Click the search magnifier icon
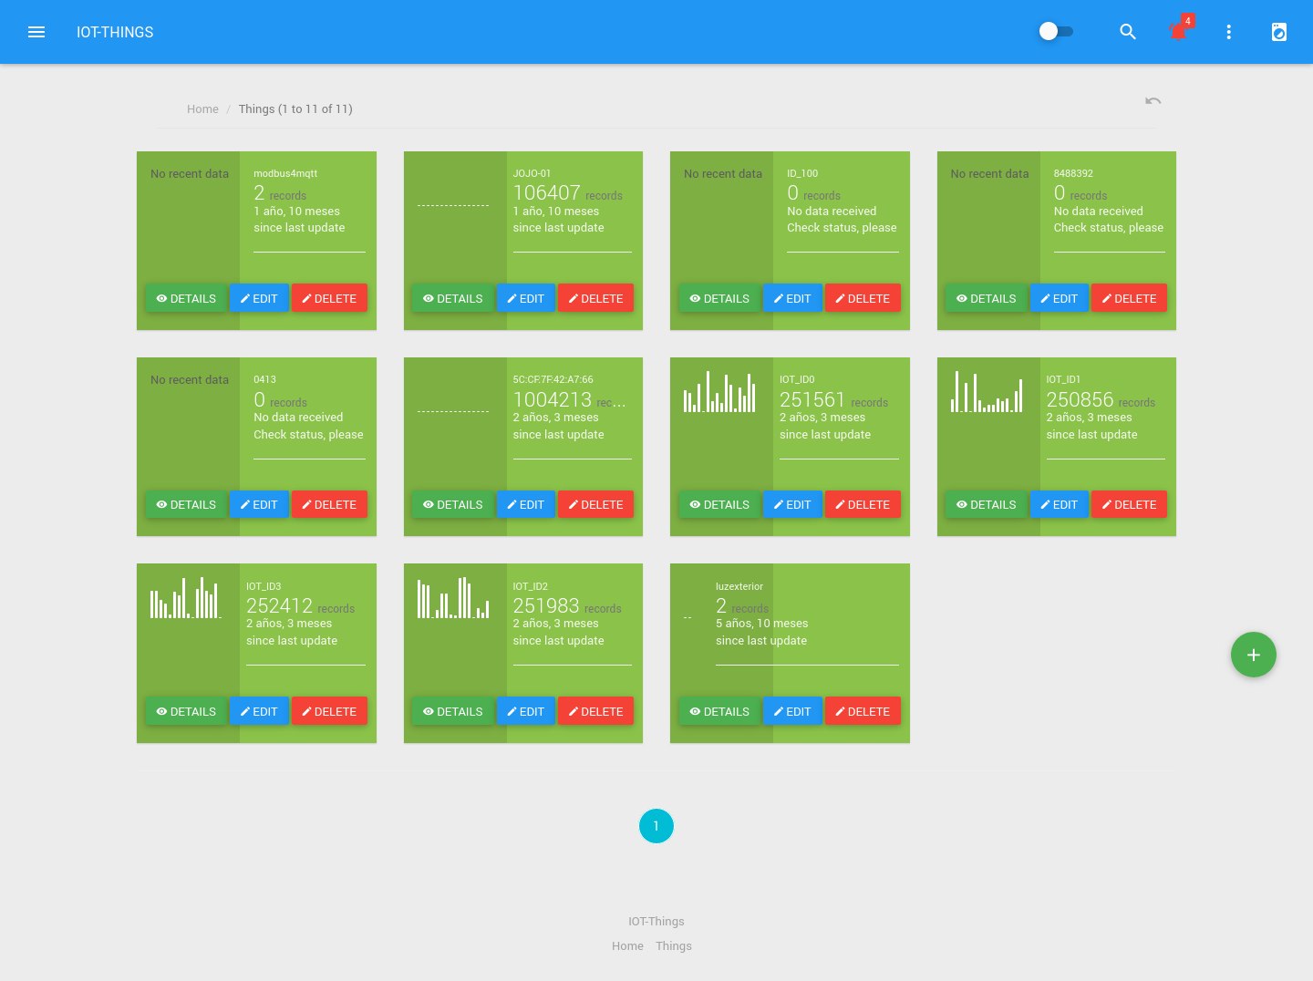 1128,32
